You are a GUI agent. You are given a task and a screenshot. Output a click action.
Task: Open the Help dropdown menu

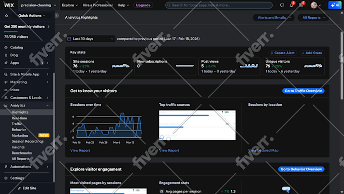click(123, 5)
